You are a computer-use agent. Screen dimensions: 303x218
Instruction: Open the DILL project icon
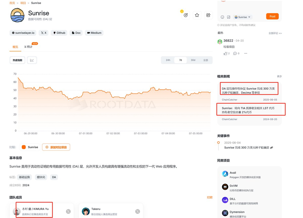[225, 200]
